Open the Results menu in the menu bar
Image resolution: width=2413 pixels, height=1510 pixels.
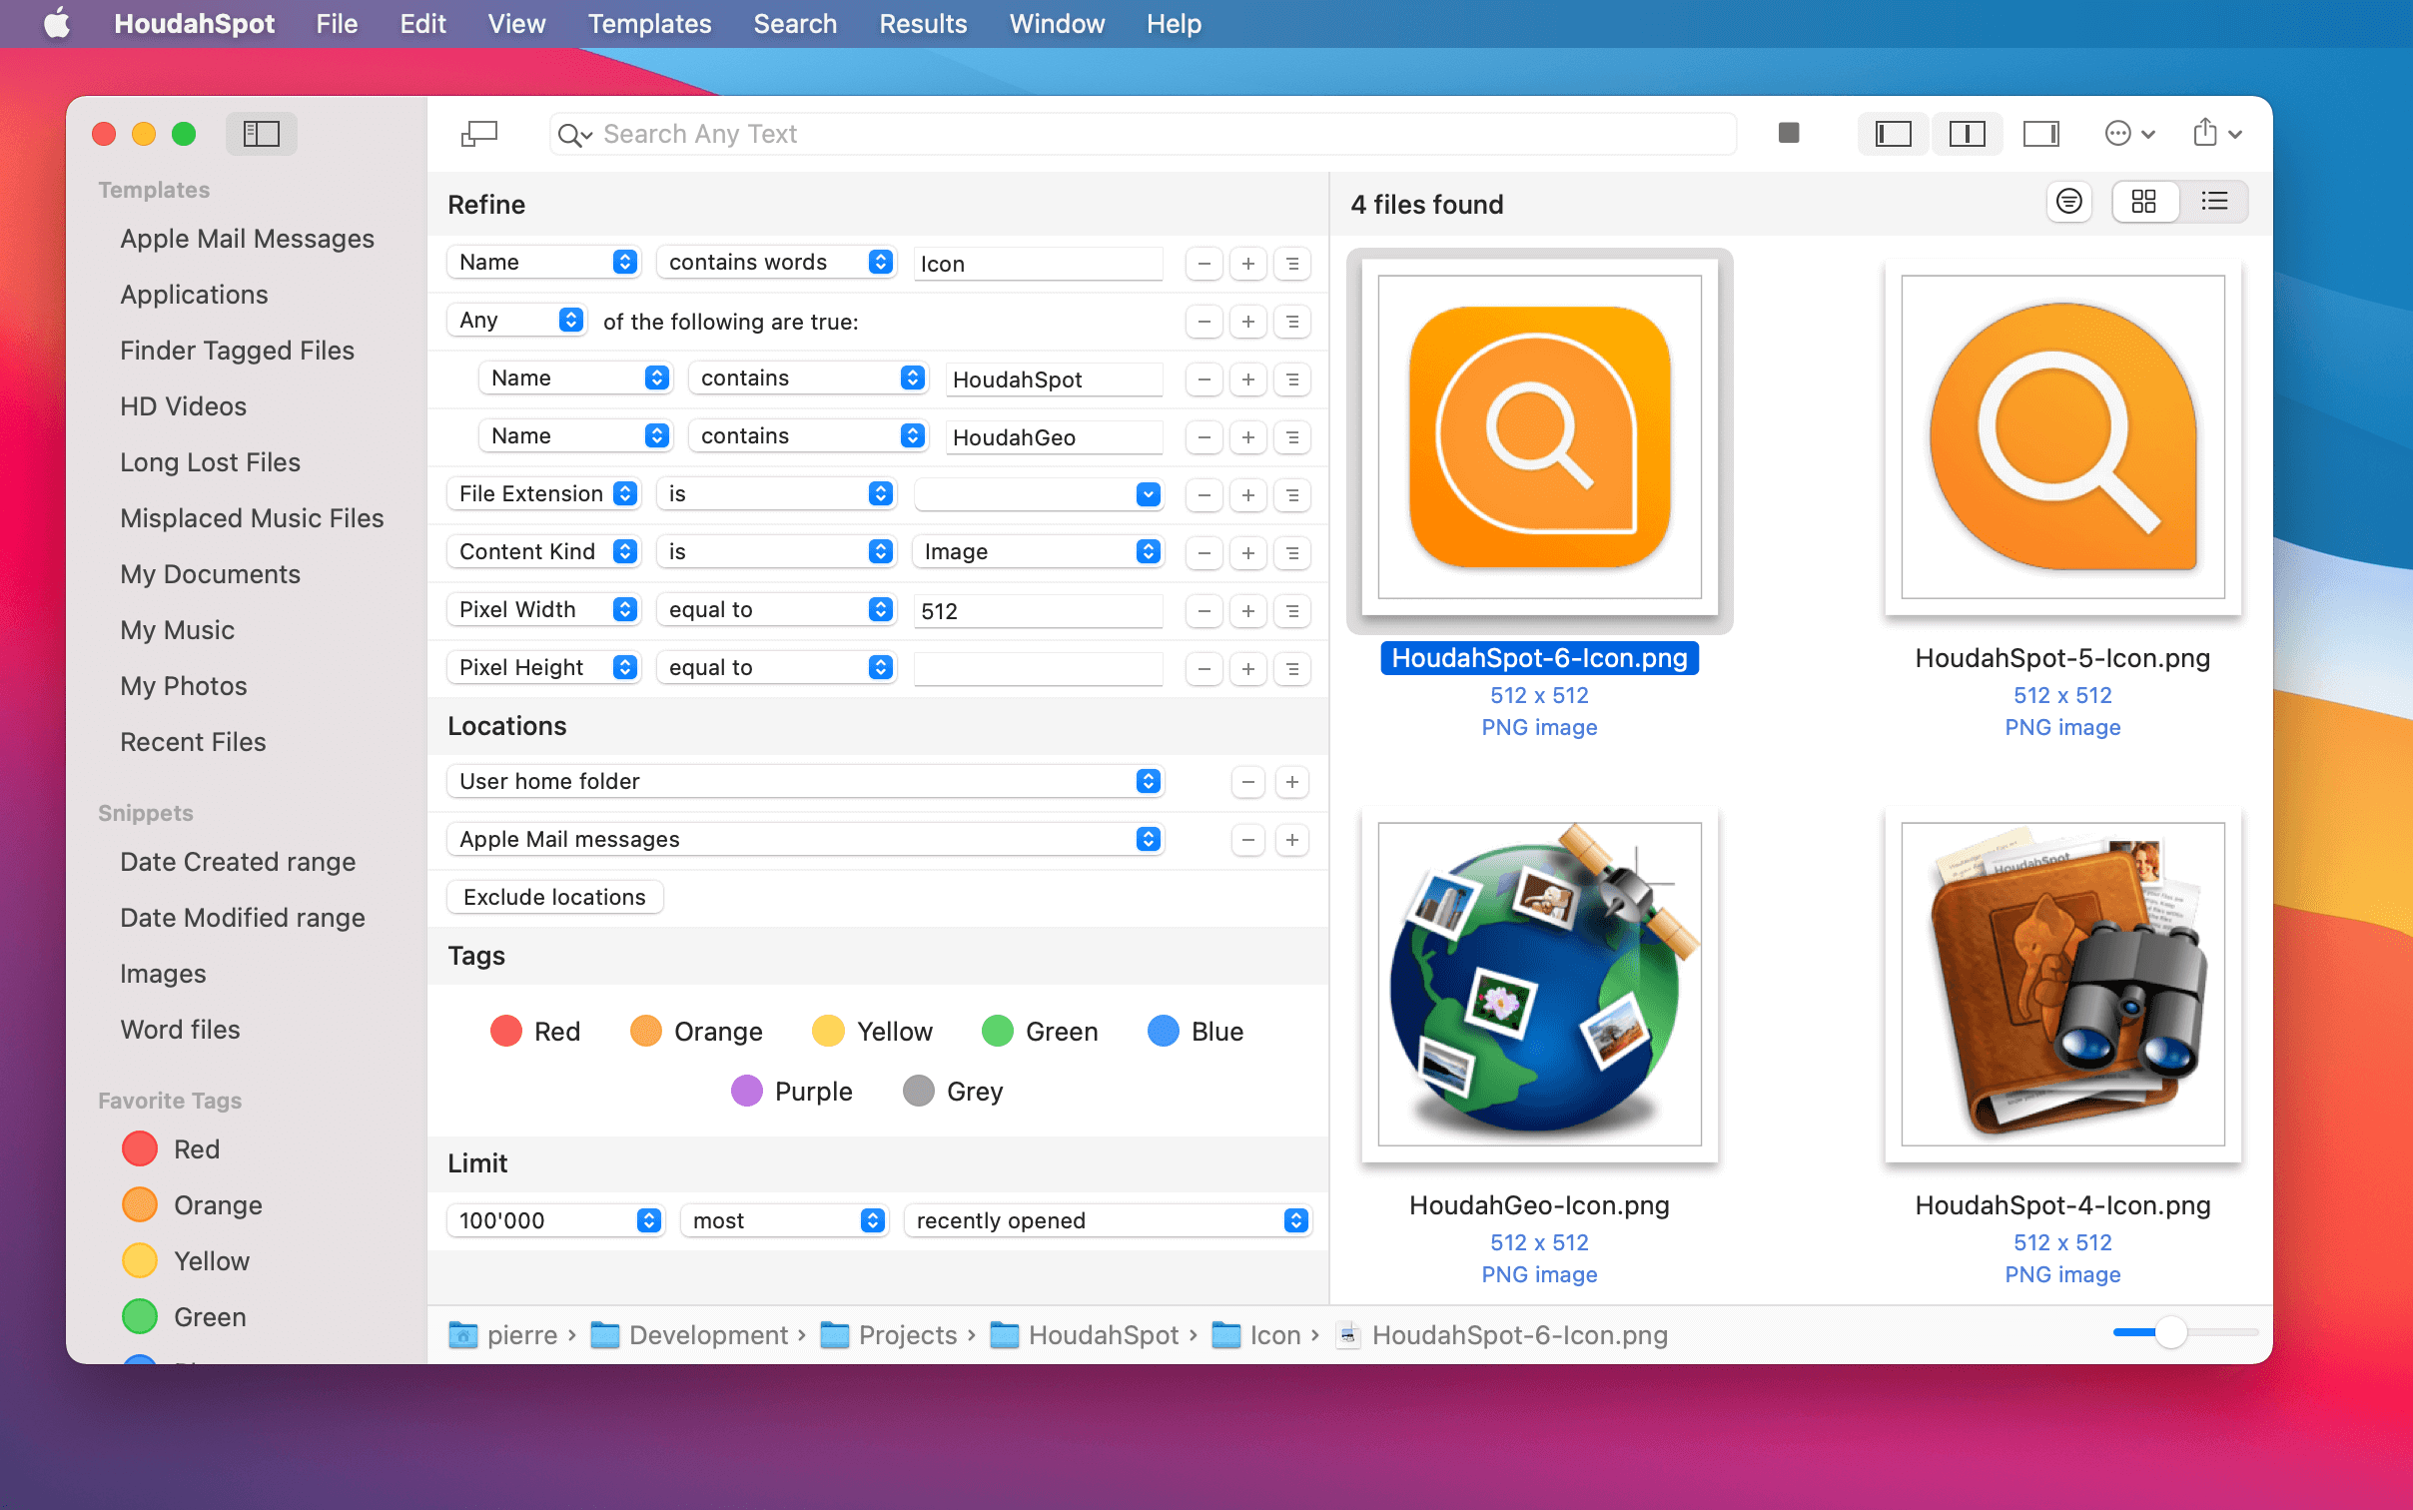[x=922, y=23]
